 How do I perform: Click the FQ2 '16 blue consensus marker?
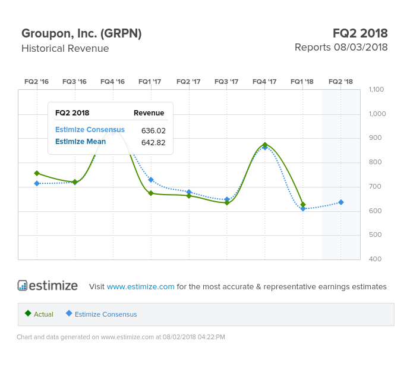click(37, 183)
